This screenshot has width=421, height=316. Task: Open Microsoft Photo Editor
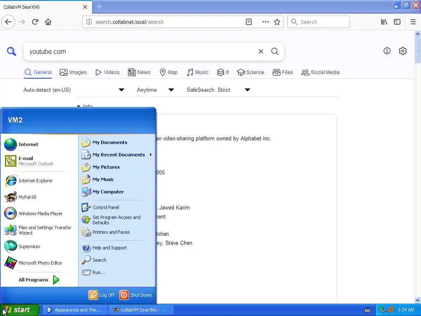click(x=38, y=263)
